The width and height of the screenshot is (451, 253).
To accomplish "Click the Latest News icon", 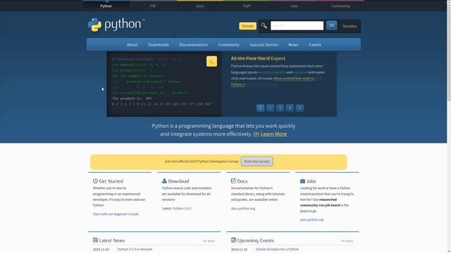I will (95, 240).
